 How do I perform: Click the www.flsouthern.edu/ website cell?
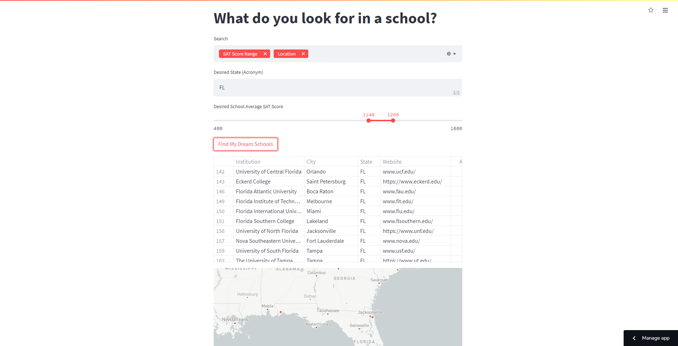coord(416,221)
